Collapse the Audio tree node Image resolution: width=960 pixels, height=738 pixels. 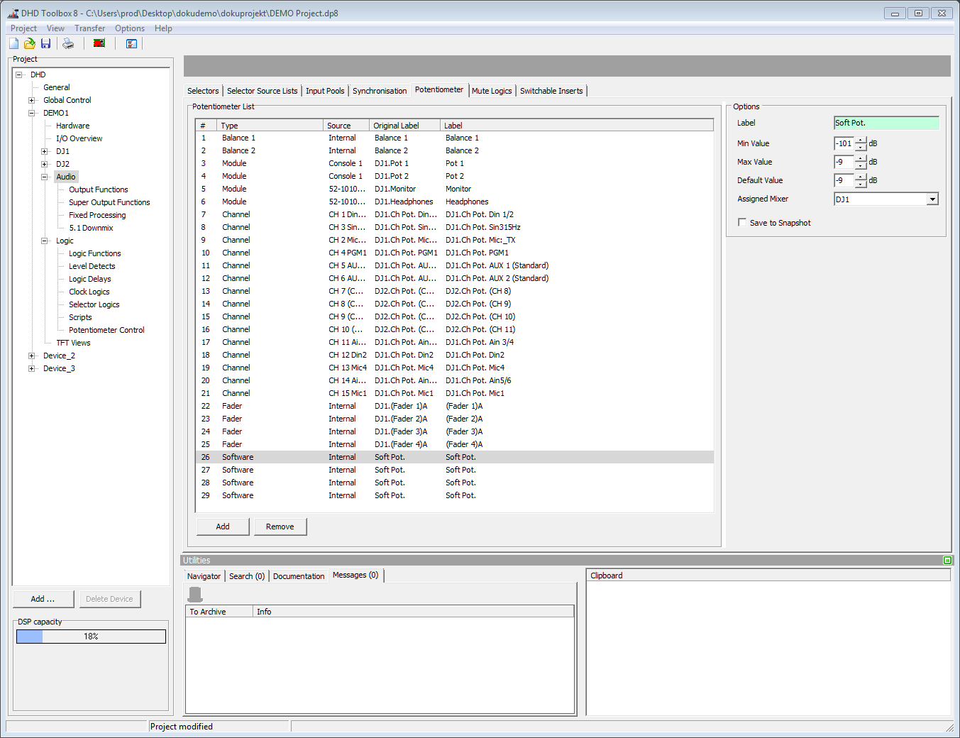[45, 177]
